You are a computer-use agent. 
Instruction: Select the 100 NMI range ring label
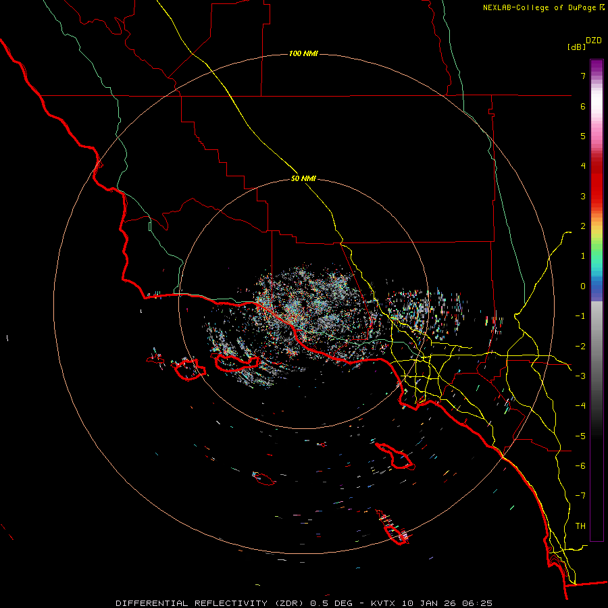303,53
